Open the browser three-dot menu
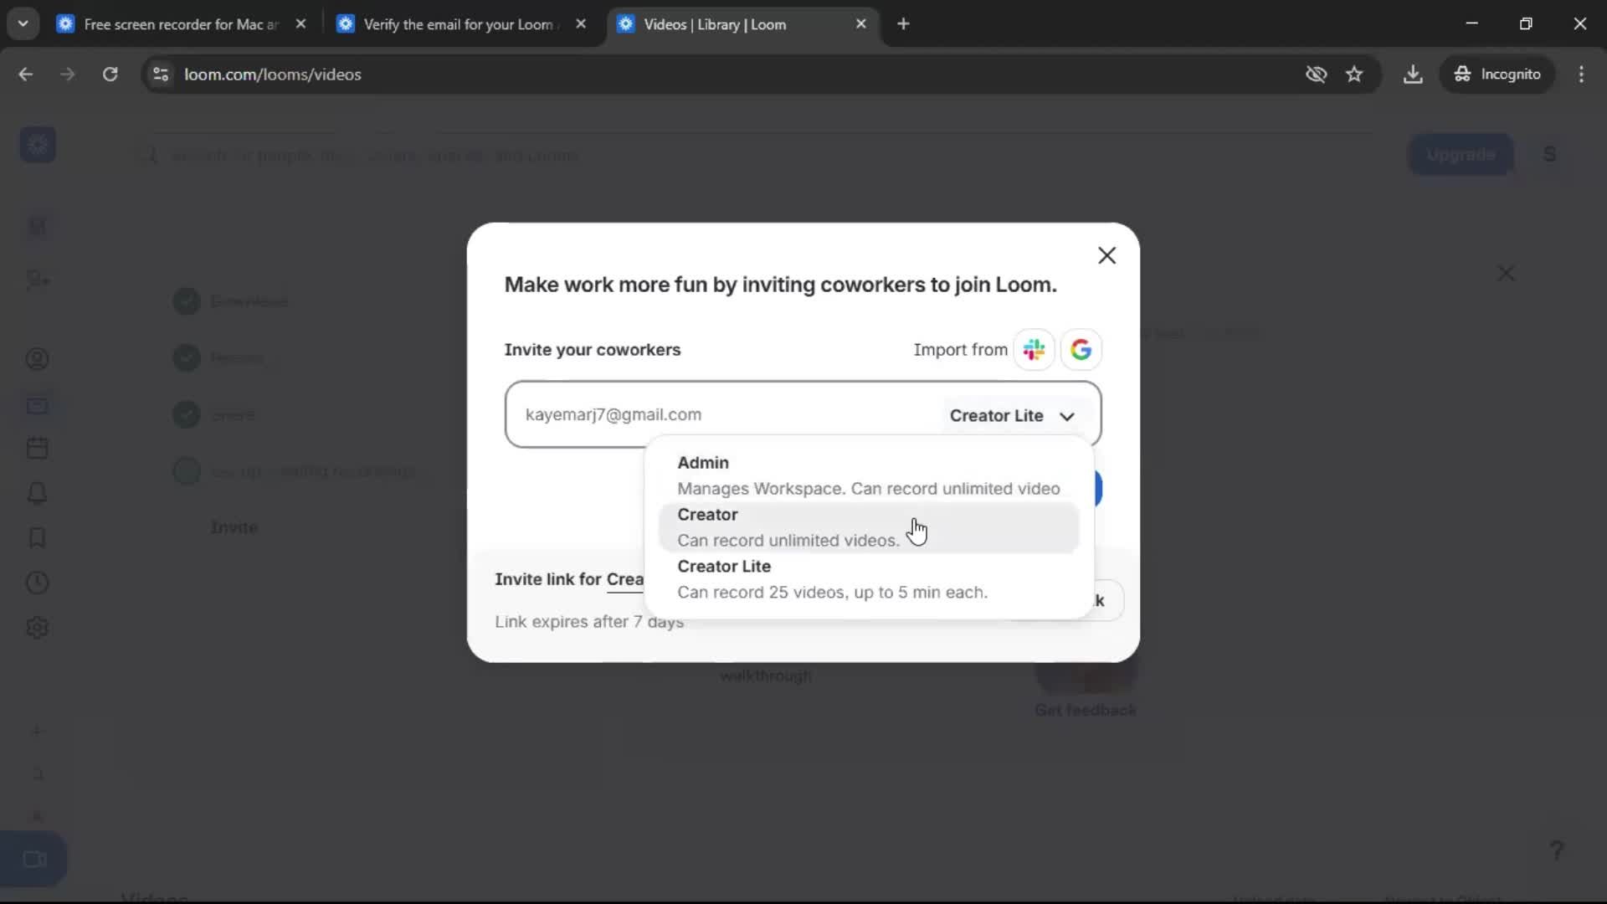The image size is (1607, 904). click(1582, 74)
